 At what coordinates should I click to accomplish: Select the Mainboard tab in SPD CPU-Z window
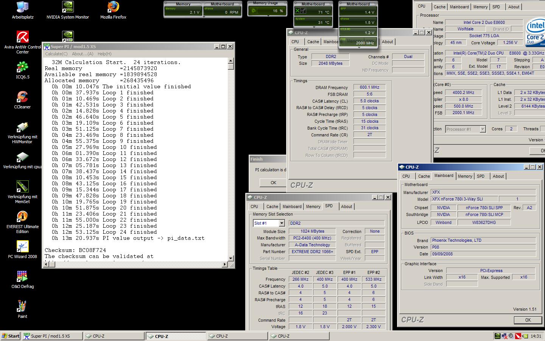click(x=292, y=206)
